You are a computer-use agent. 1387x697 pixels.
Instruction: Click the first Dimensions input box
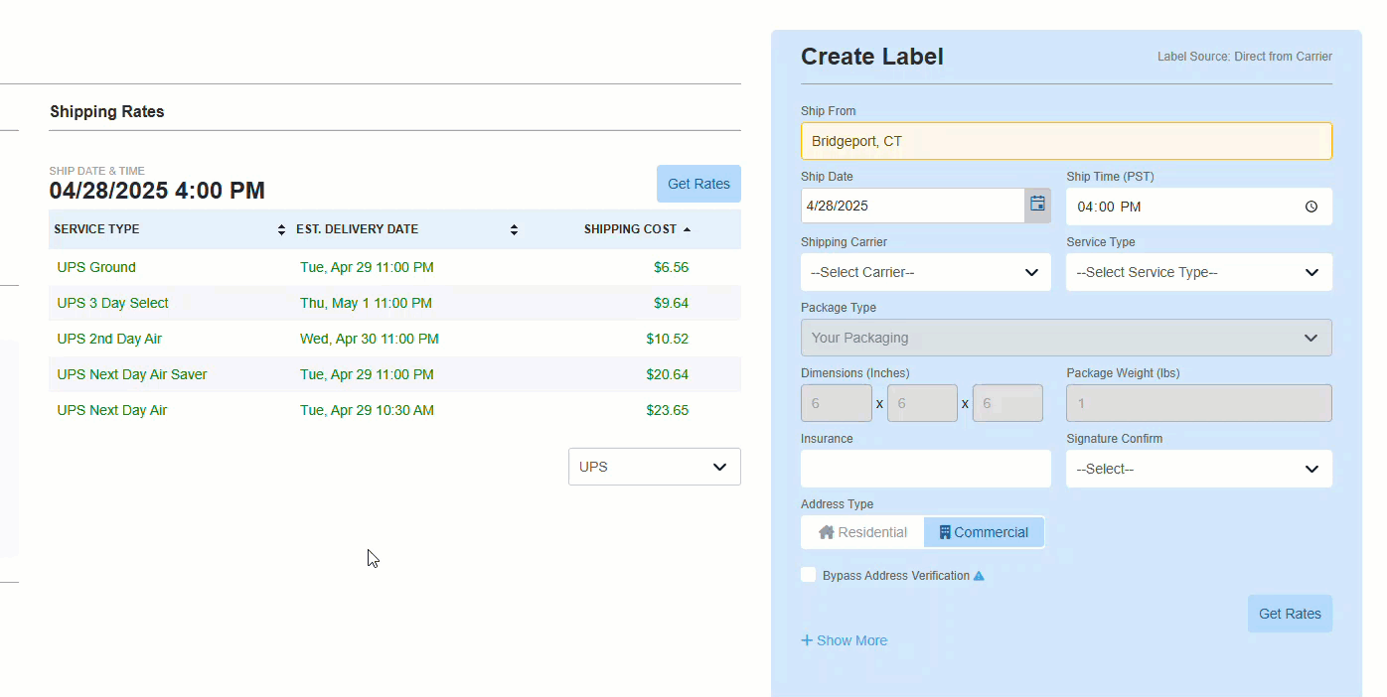point(837,403)
